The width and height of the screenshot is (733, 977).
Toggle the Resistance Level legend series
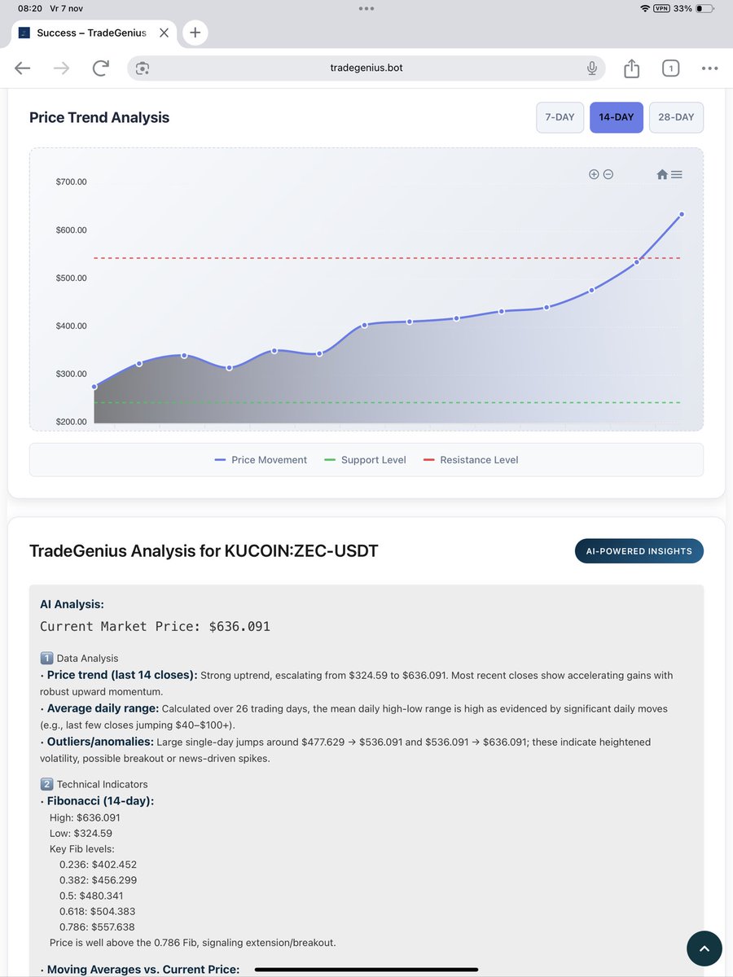click(471, 460)
